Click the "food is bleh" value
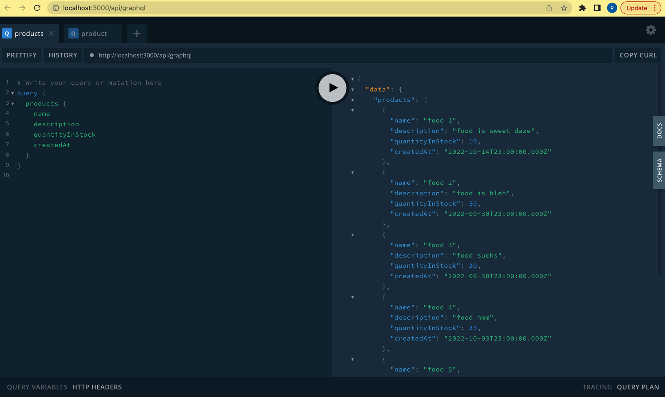The image size is (665, 397). [x=481, y=193]
